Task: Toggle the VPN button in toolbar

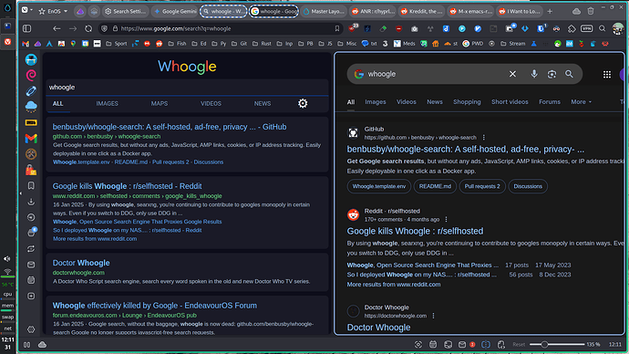Action: pyautogui.click(x=586, y=28)
